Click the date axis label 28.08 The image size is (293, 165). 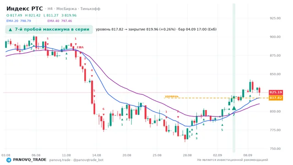(x=187, y=155)
